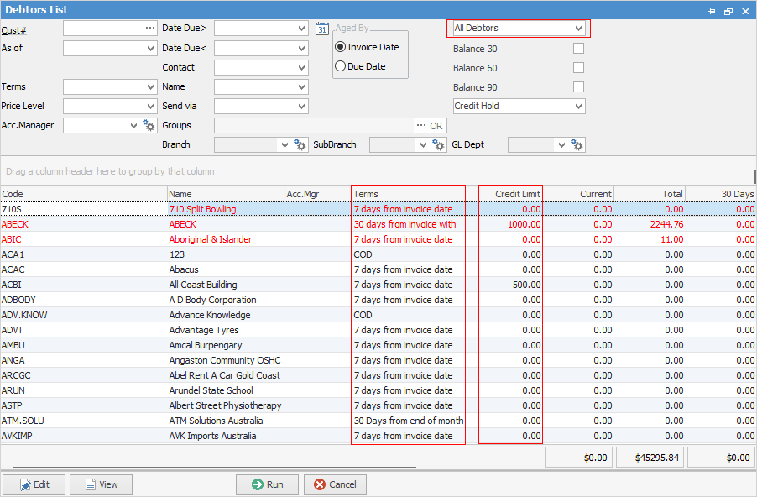Screen dimensions: 757x497
Task: Open Acc.Manager settings gear icon
Action: (x=149, y=126)
